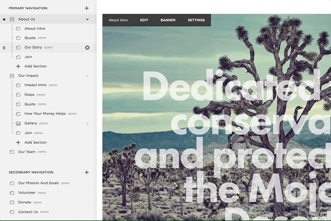Open SETTINGS in the section toolbar
Image resolution: width=331 pixels, height=221 pixels.
(196, 20)
